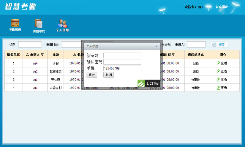Sort 申请时间 descending with the down triangle
This screenshot has width=245, height=147.
[173, 55]
